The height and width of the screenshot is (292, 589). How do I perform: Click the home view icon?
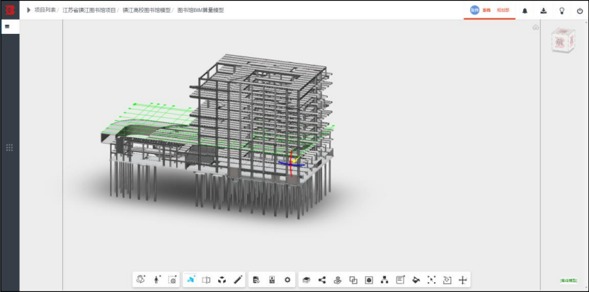tap(536, 27)
